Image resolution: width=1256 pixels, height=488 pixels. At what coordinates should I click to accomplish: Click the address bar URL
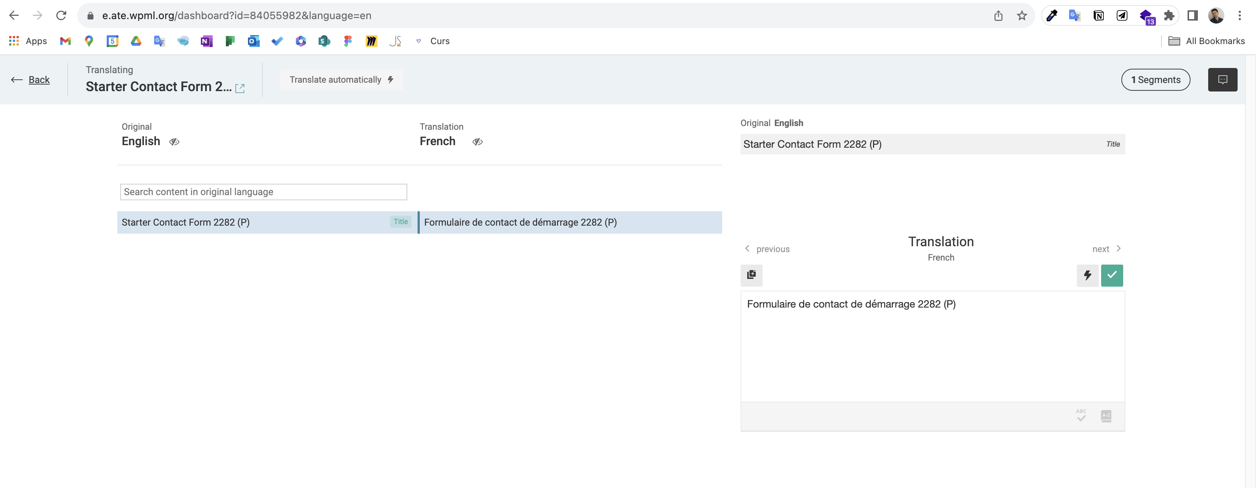click(x=237, y=15)
